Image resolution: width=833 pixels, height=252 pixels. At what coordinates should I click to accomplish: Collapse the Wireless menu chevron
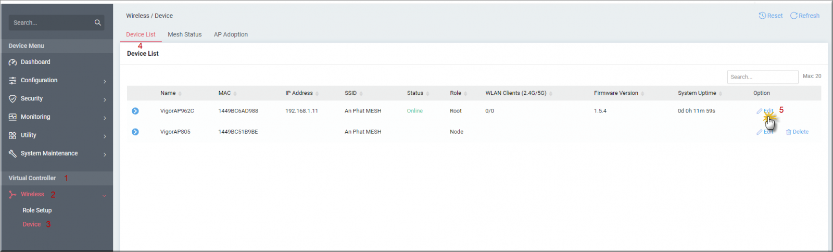pyautogui.click(x=104, y=195)
